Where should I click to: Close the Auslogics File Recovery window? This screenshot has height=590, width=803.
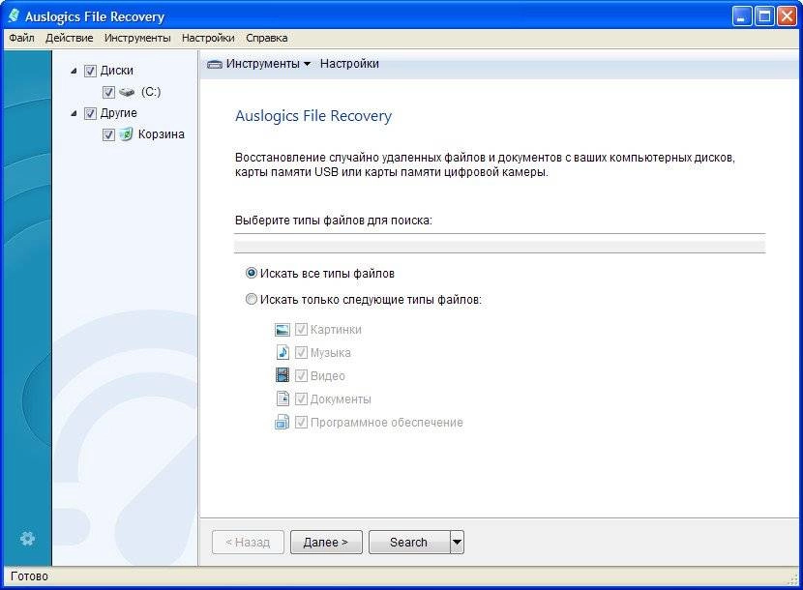pos(788,15)
